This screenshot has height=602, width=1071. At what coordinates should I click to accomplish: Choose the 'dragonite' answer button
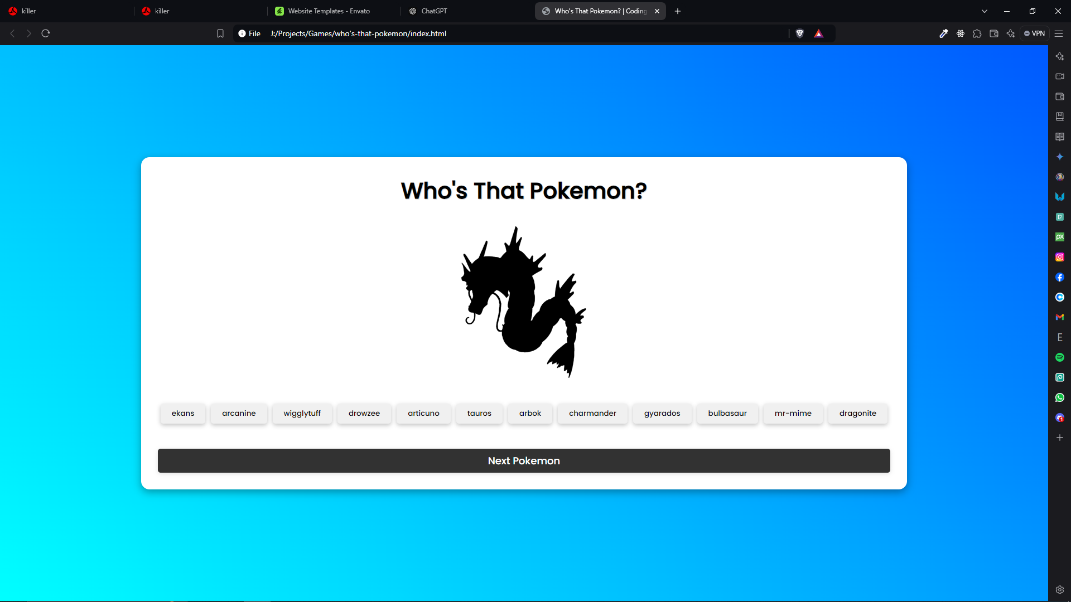click(858, 414)
